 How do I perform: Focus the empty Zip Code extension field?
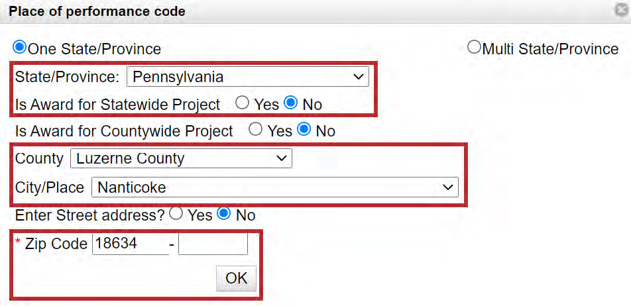click(213, 244)
